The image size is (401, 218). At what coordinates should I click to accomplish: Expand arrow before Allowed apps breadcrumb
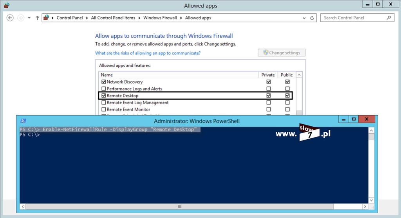[181, 18]
